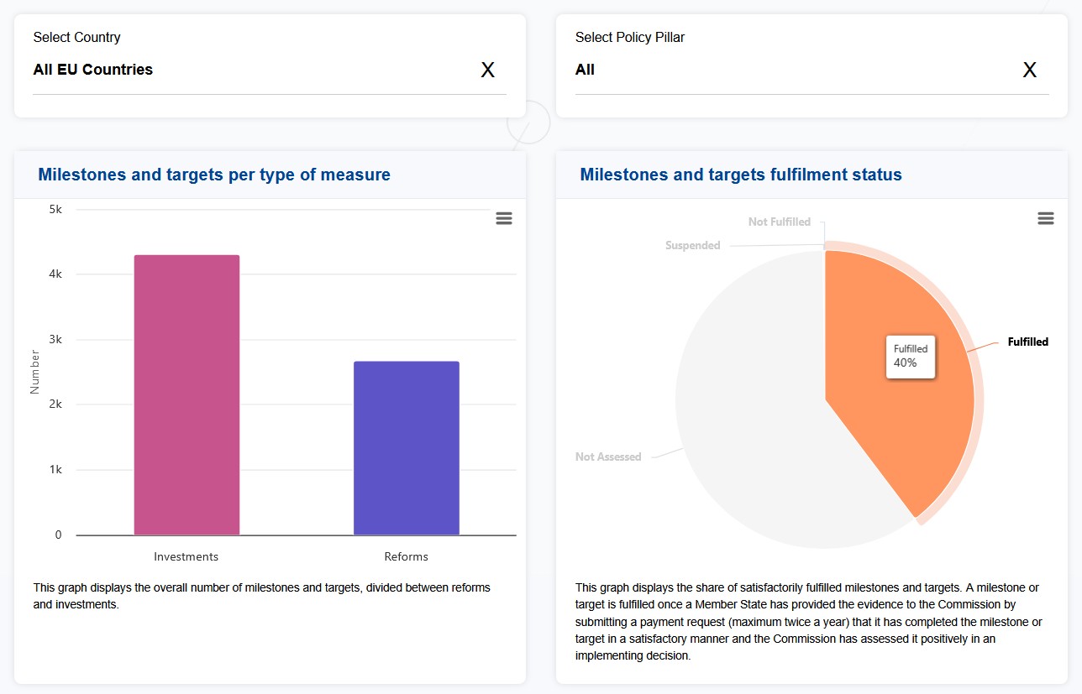Select the purple Reforms bar
This screenshot has height=694, width=1082.
point(406,447)
